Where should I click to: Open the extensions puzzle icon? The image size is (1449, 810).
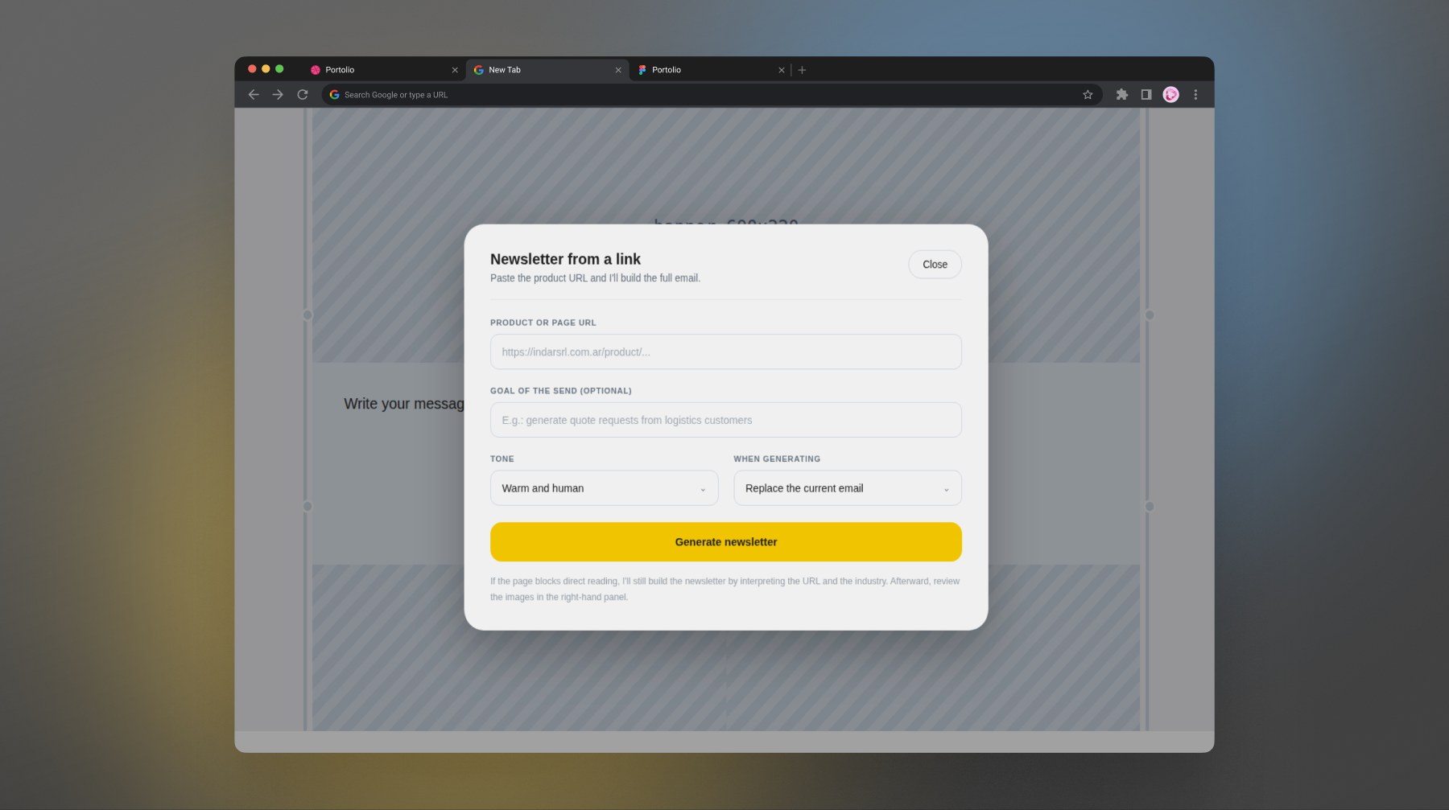tap(1122, 95)
